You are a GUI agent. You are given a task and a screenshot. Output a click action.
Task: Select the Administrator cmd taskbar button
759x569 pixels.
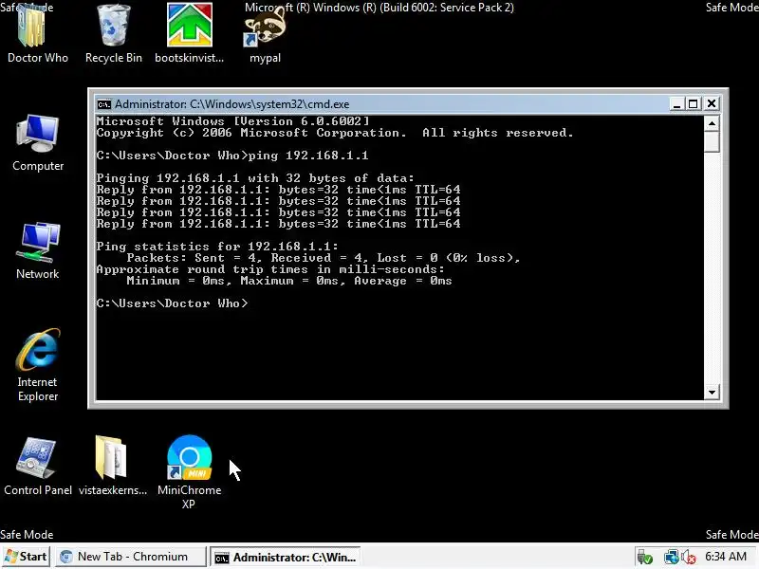[x=286, y=558]
